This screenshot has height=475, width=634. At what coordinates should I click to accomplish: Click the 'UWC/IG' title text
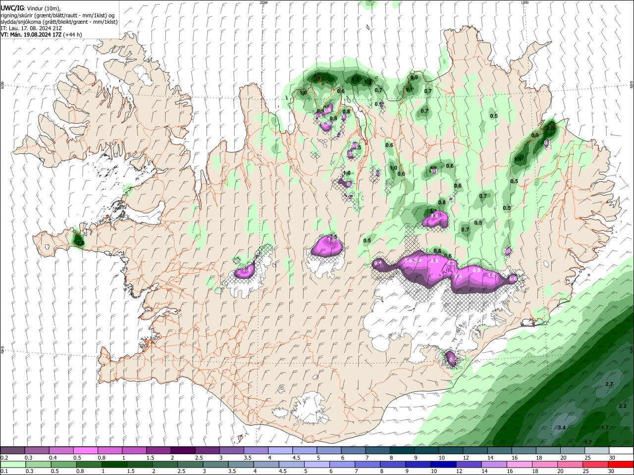coord(12,8)
